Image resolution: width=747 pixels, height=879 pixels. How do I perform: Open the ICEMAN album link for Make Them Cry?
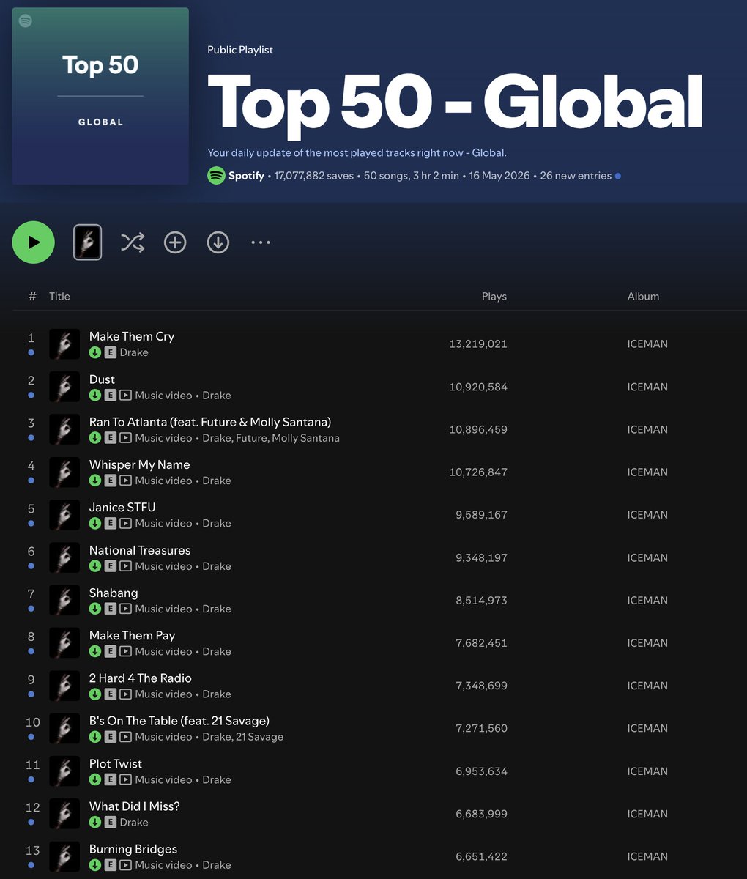pos(647,344)
